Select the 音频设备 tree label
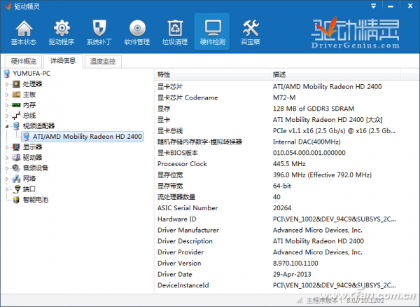Viewport: 420px width, 307px height. (36, 168)
